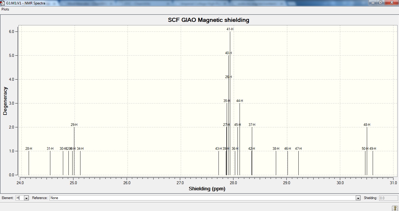This screenshot has height=211, width=399.
Task: Open the Plots menu
Action: pos(5,9)
